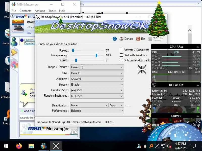
Task: Expand the Random Brightness dropdown
Action: 97,96
